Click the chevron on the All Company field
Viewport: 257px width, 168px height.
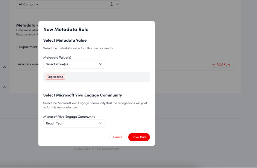pyautogui.click(x=117, y=4)
